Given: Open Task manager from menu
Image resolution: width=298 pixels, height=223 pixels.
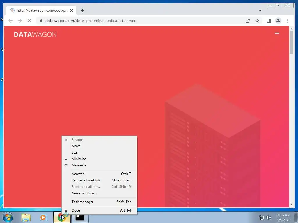Looking at the screenshot, I should tap(99, 202).
